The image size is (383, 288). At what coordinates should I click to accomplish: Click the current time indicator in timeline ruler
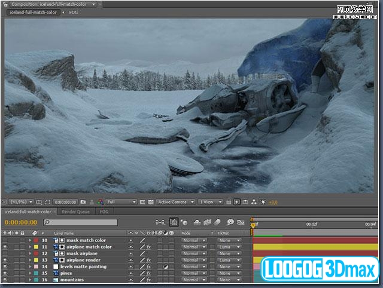(253, 225)
